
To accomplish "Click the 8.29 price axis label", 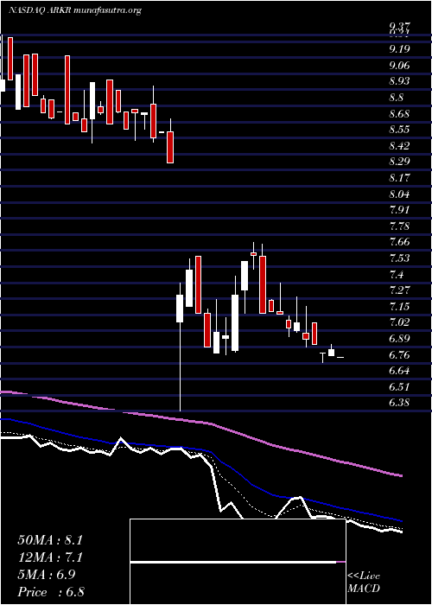I will (x=399, y=162).
